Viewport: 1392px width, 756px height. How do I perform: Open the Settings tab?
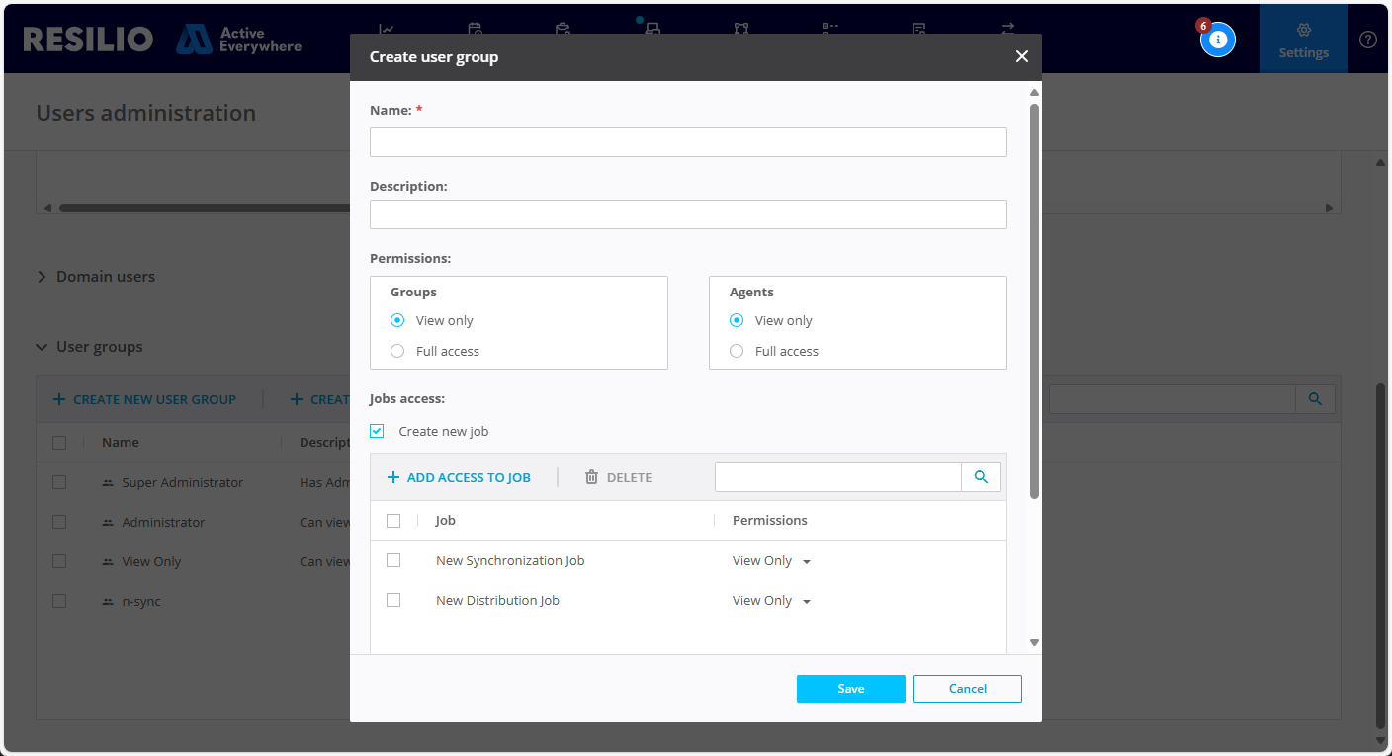pyautogui.click(x=1303, y=40)
